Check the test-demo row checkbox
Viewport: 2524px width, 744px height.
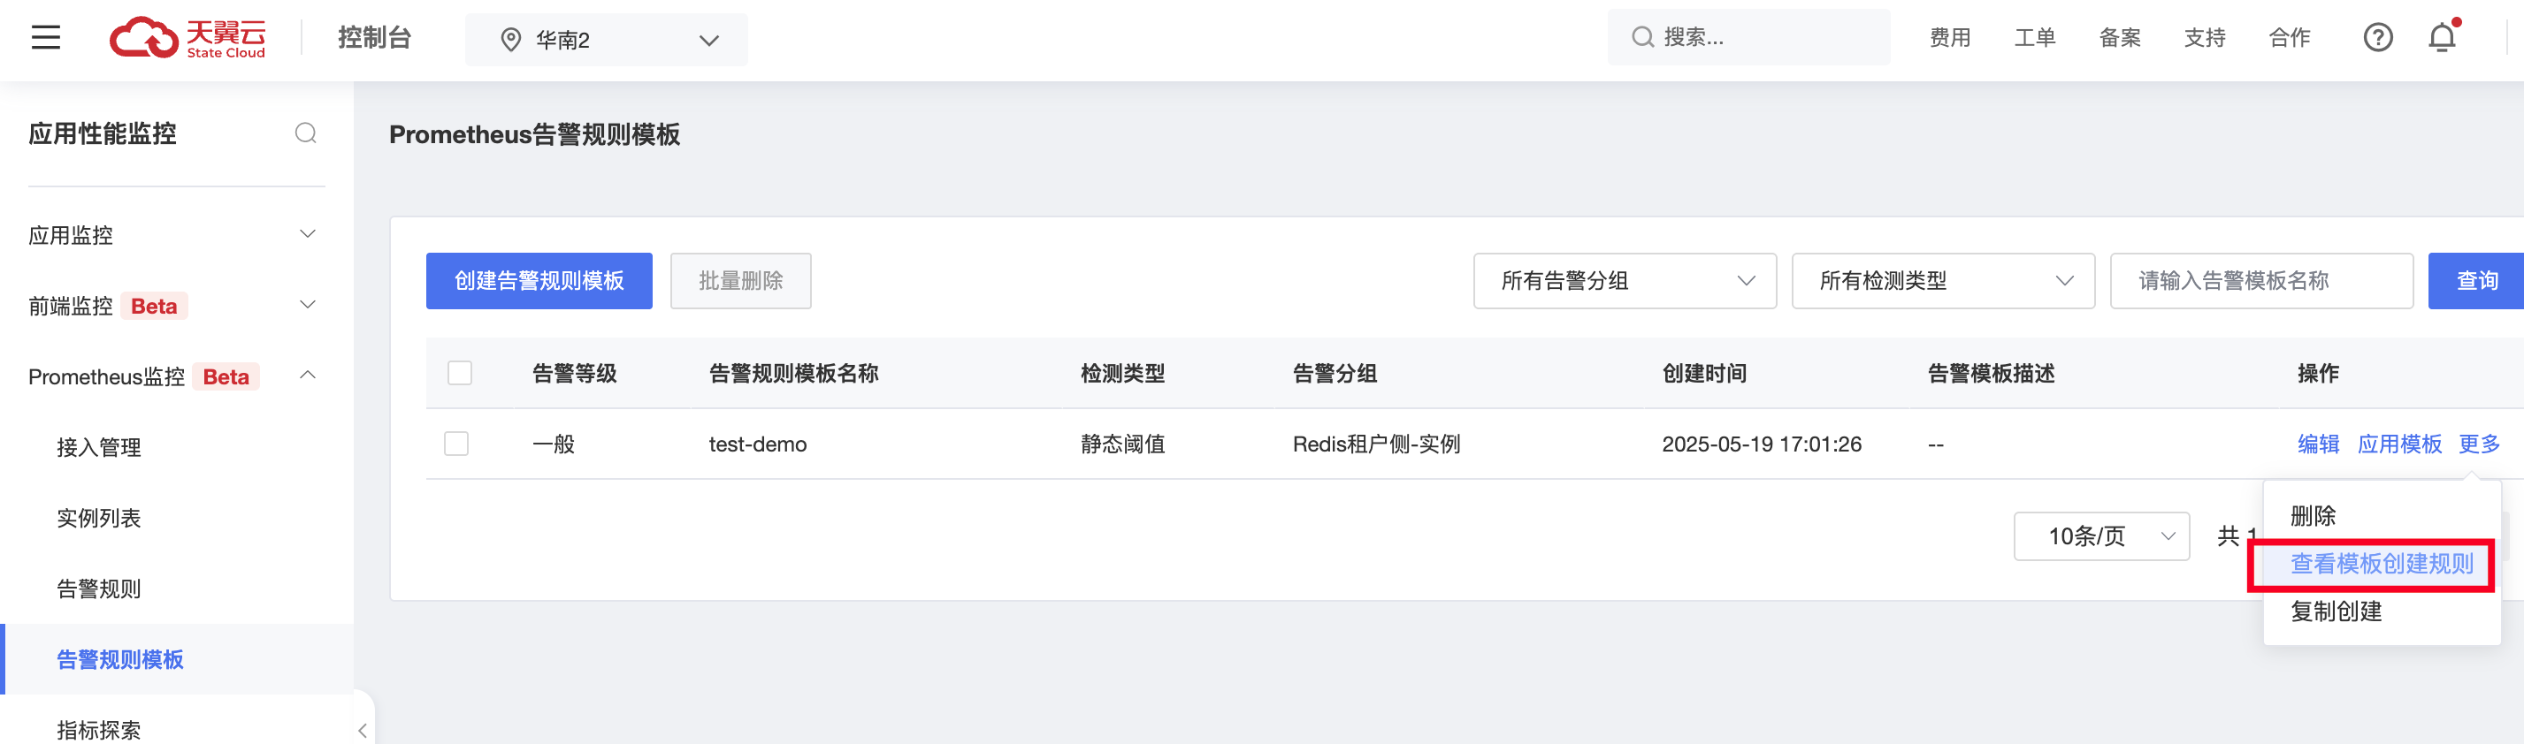[x=456, y=444]
